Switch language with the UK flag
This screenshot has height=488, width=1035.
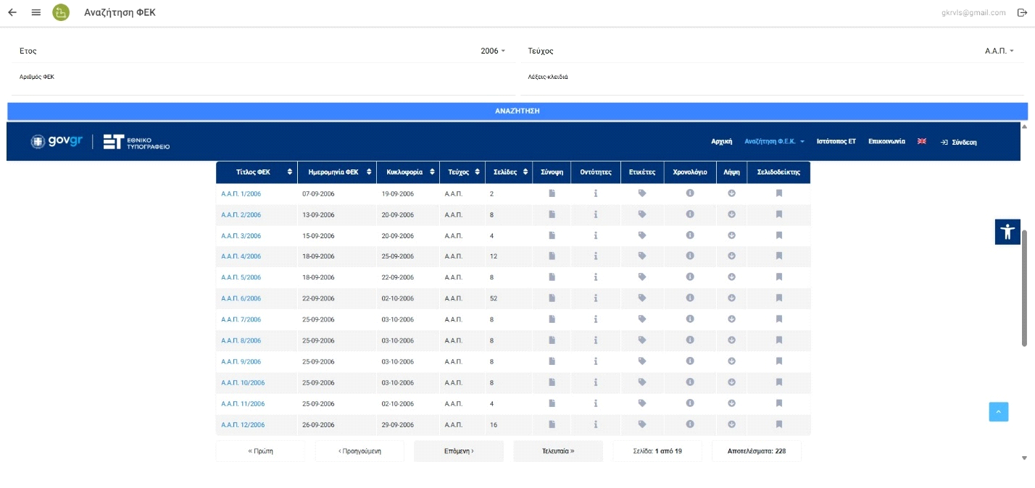(922, 141)
